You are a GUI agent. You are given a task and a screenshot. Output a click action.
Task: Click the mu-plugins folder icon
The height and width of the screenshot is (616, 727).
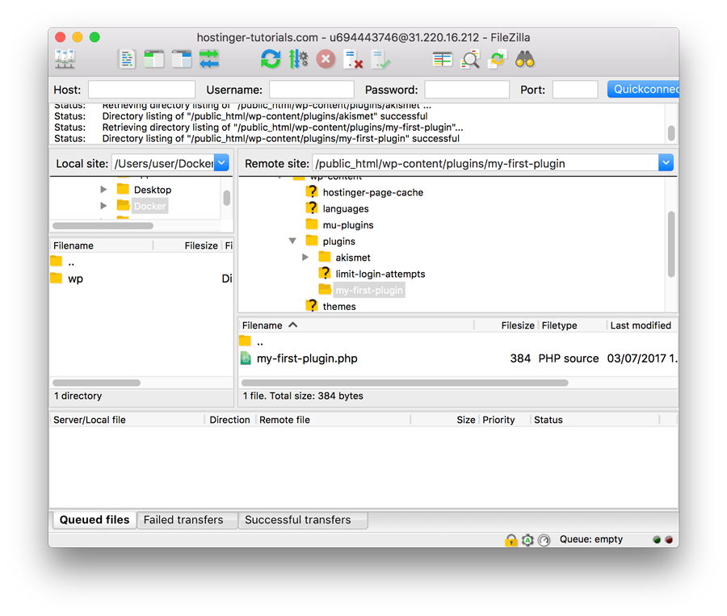[312, 224]
